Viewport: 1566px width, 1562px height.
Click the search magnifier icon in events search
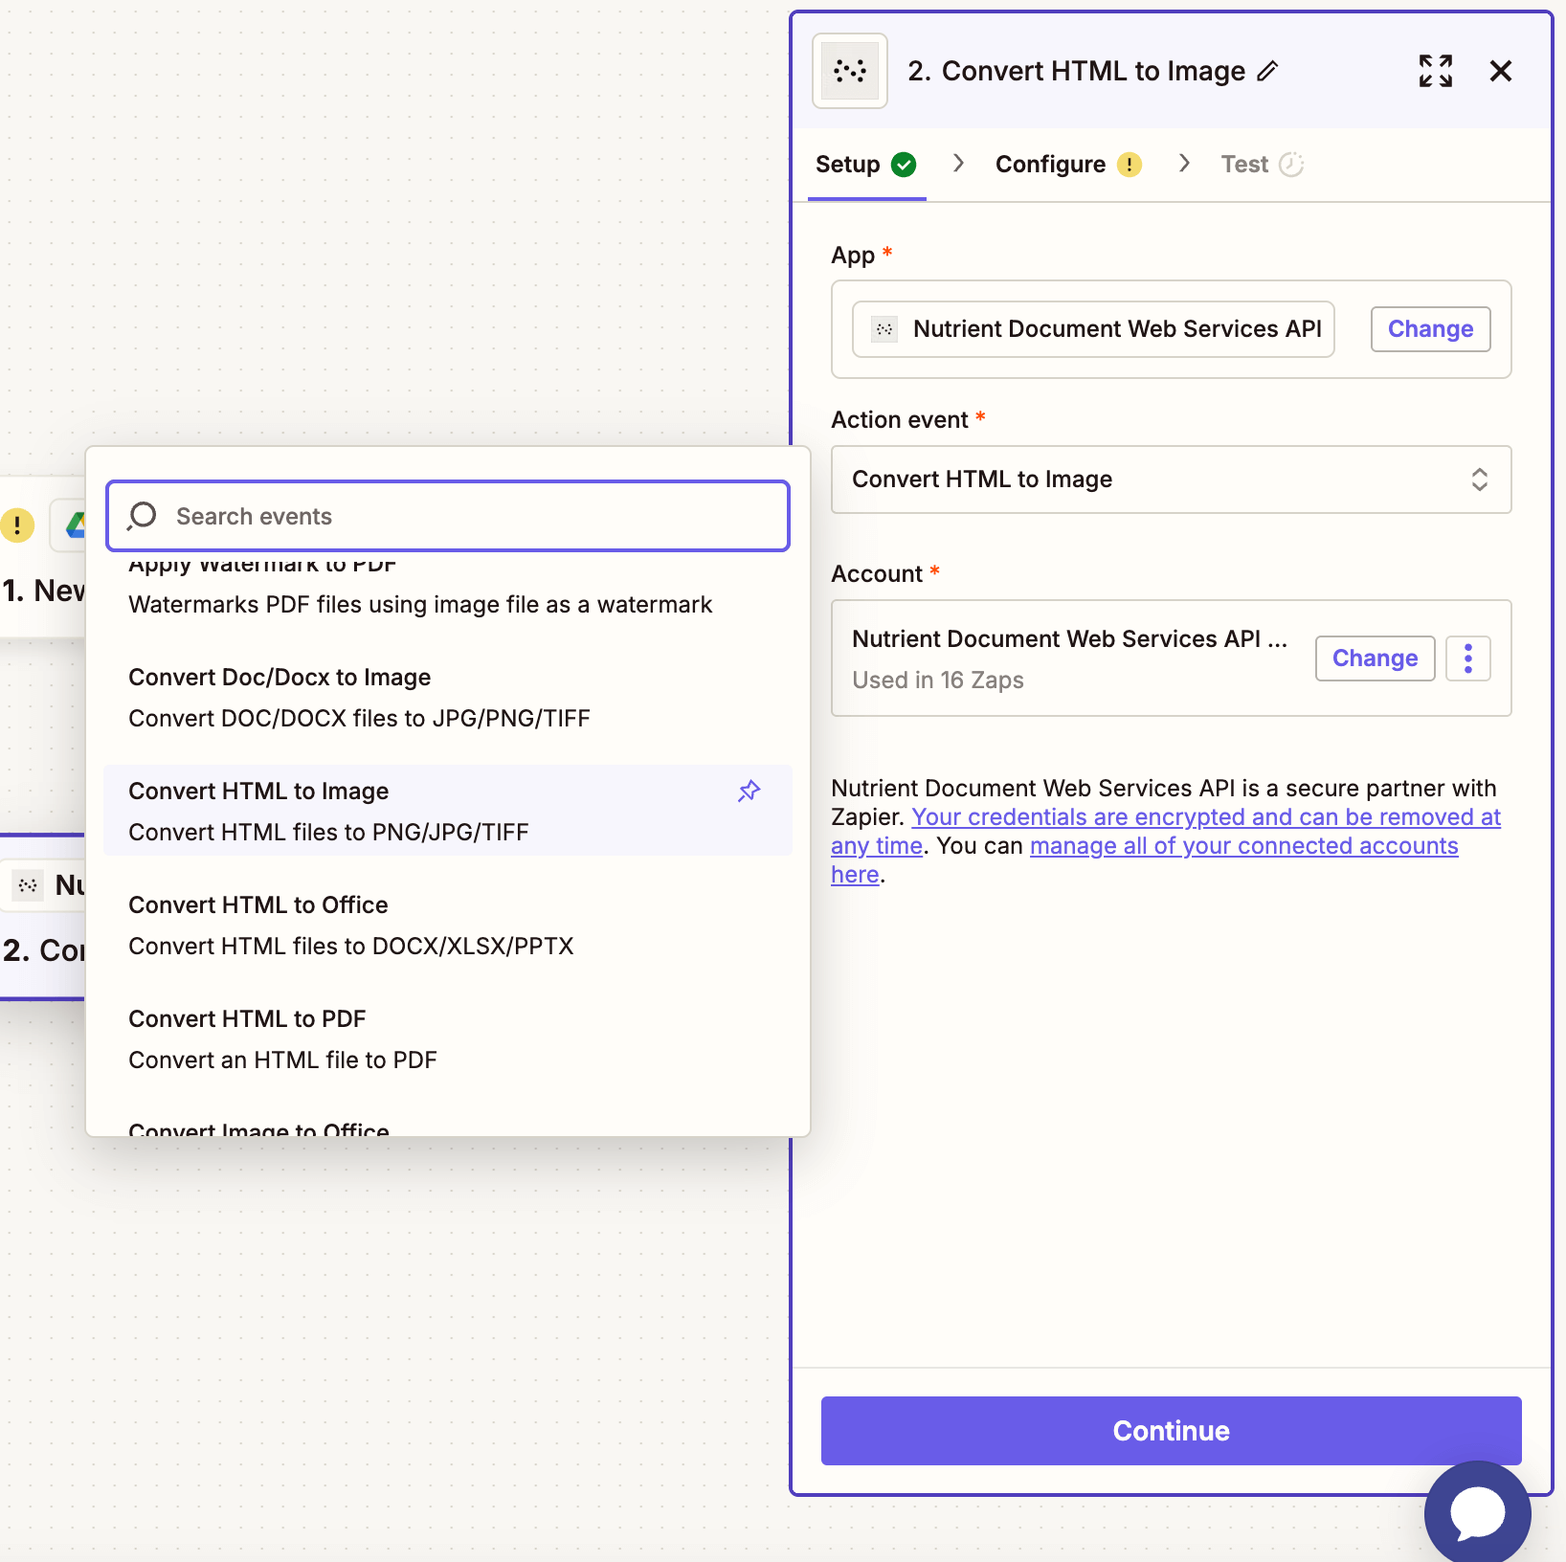click(x=141, y=516)
